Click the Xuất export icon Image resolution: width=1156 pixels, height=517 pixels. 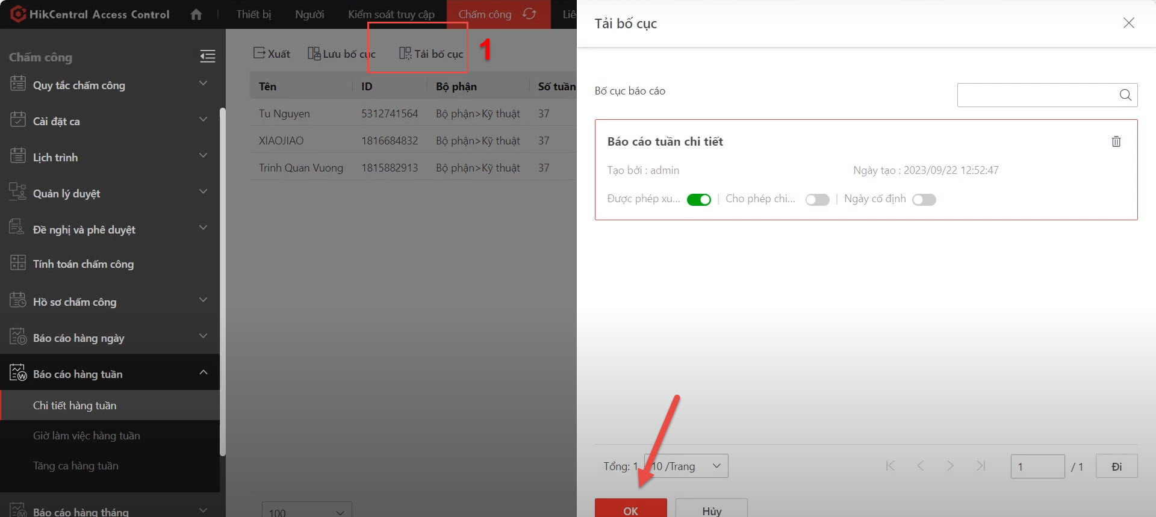coord(259,54)
